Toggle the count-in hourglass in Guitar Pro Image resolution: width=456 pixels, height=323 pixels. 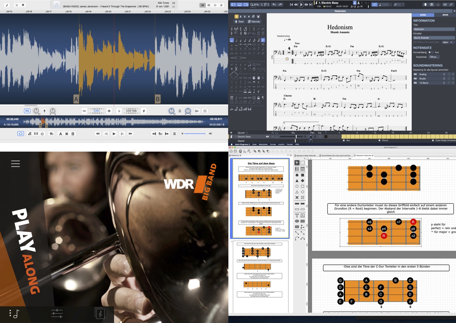(355, 3)
